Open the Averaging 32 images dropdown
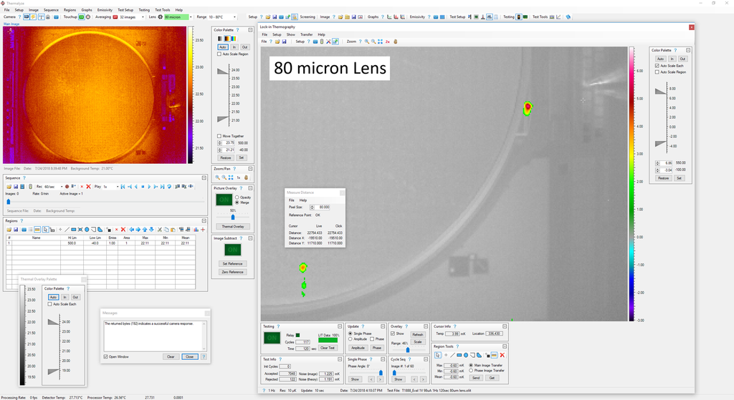This screenshot has width=734, height=400. click(143, 17)
